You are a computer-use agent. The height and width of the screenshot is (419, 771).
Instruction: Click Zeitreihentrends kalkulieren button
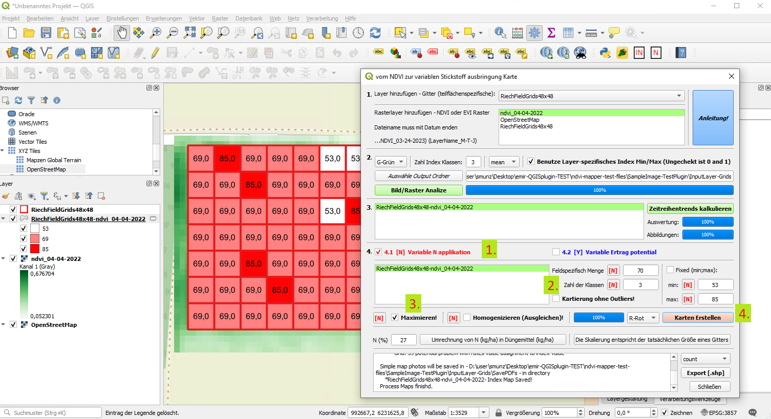(x=690, y=209)
